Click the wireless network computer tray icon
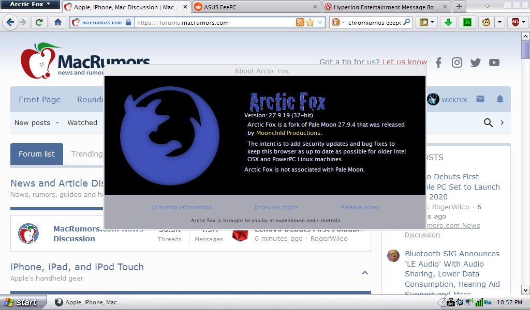Image resolution: width=530 pixels, height=310 pixels. click(x=469, y=302)
